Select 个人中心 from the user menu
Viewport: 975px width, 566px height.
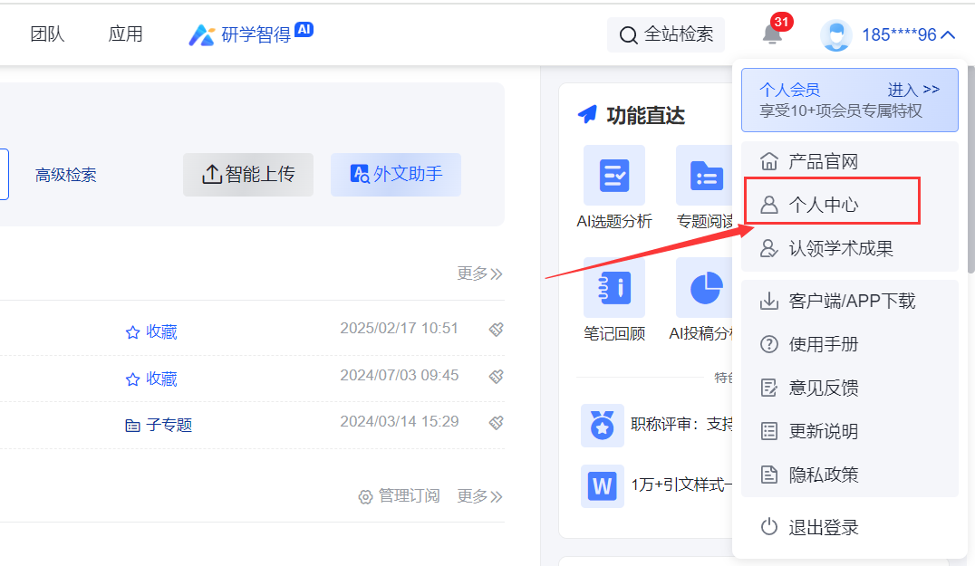[823, 205]
